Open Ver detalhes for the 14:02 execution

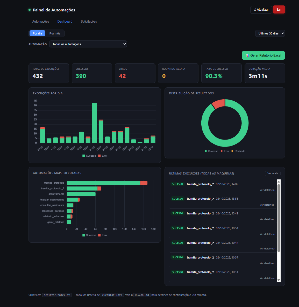click(267, 190)
